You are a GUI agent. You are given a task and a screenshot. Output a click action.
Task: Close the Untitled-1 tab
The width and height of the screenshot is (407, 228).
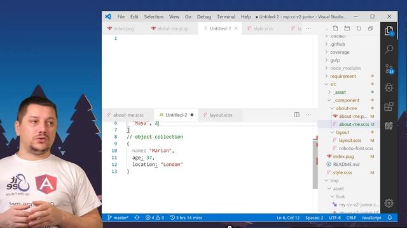(236, 28)
